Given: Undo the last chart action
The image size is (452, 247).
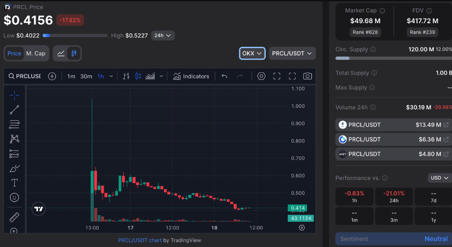Looking at the screenshot, I should [225, 76].
